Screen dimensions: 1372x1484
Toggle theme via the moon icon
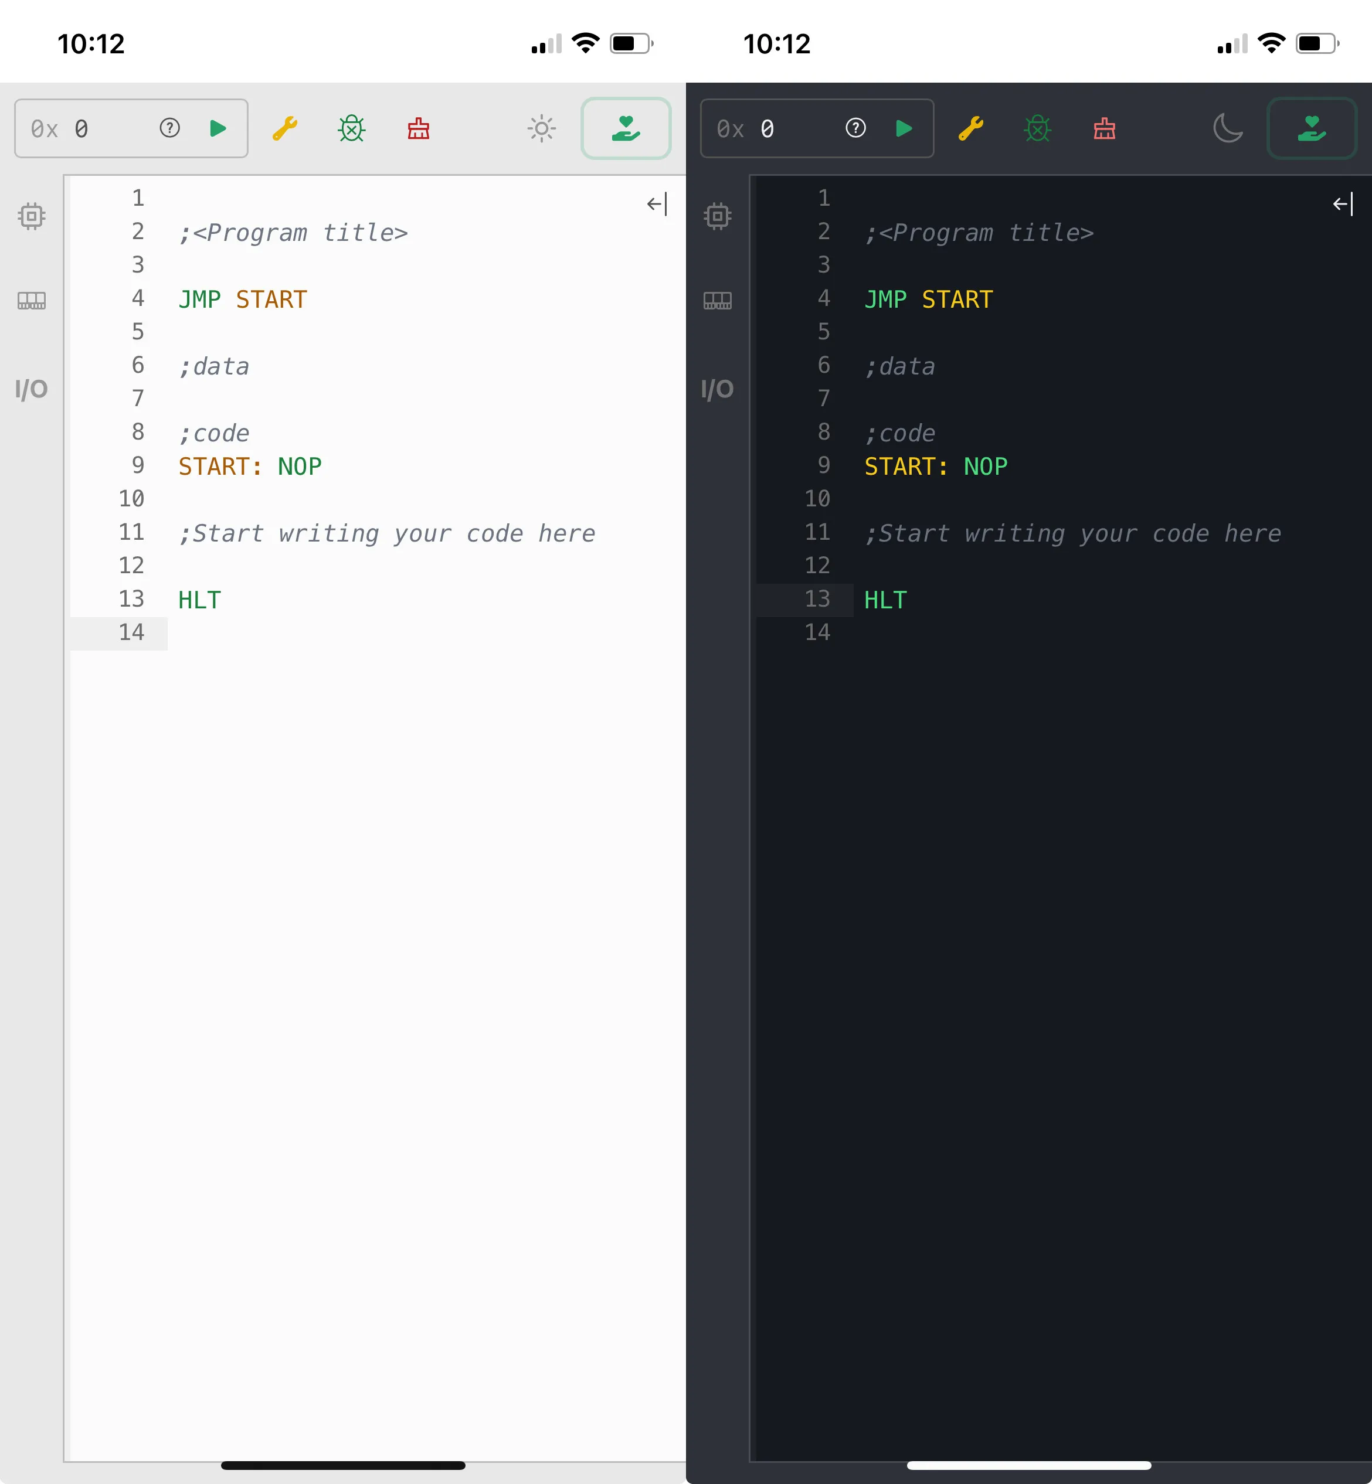click(x=1227, y=128)
